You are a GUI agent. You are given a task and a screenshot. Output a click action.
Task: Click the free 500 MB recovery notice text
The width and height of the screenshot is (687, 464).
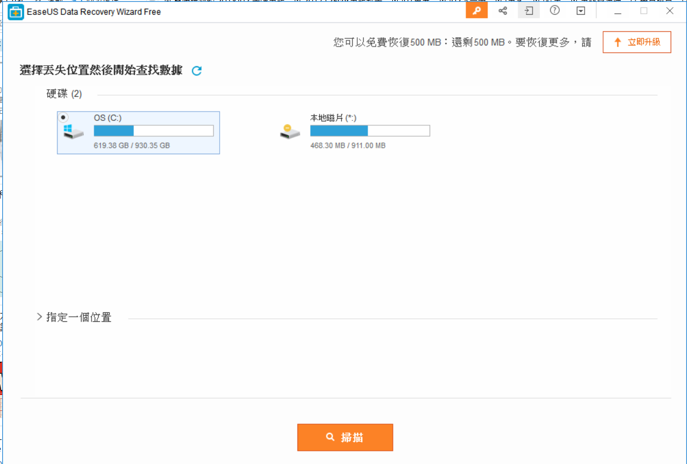coord(462,42)
